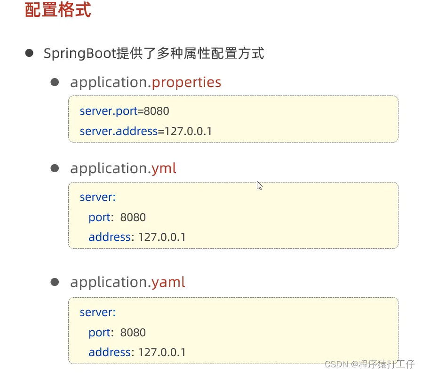Click the 'application.properties' bullet text
This screenshot has height=373, width=422.
(145, 83)
